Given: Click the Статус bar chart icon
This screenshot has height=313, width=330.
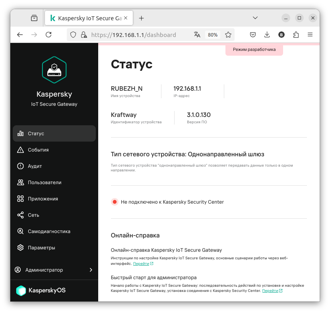Looking at the screenshot, I should pos(20,134).
